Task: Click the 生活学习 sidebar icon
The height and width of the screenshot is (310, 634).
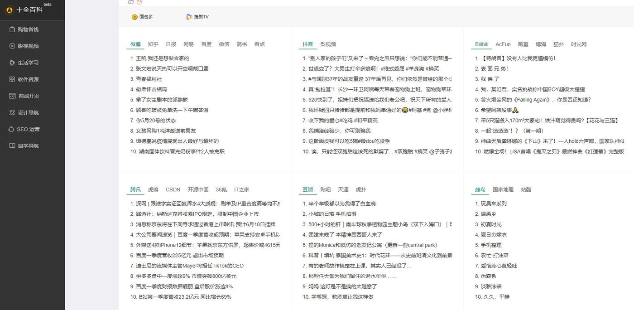Action: point(13,63)
